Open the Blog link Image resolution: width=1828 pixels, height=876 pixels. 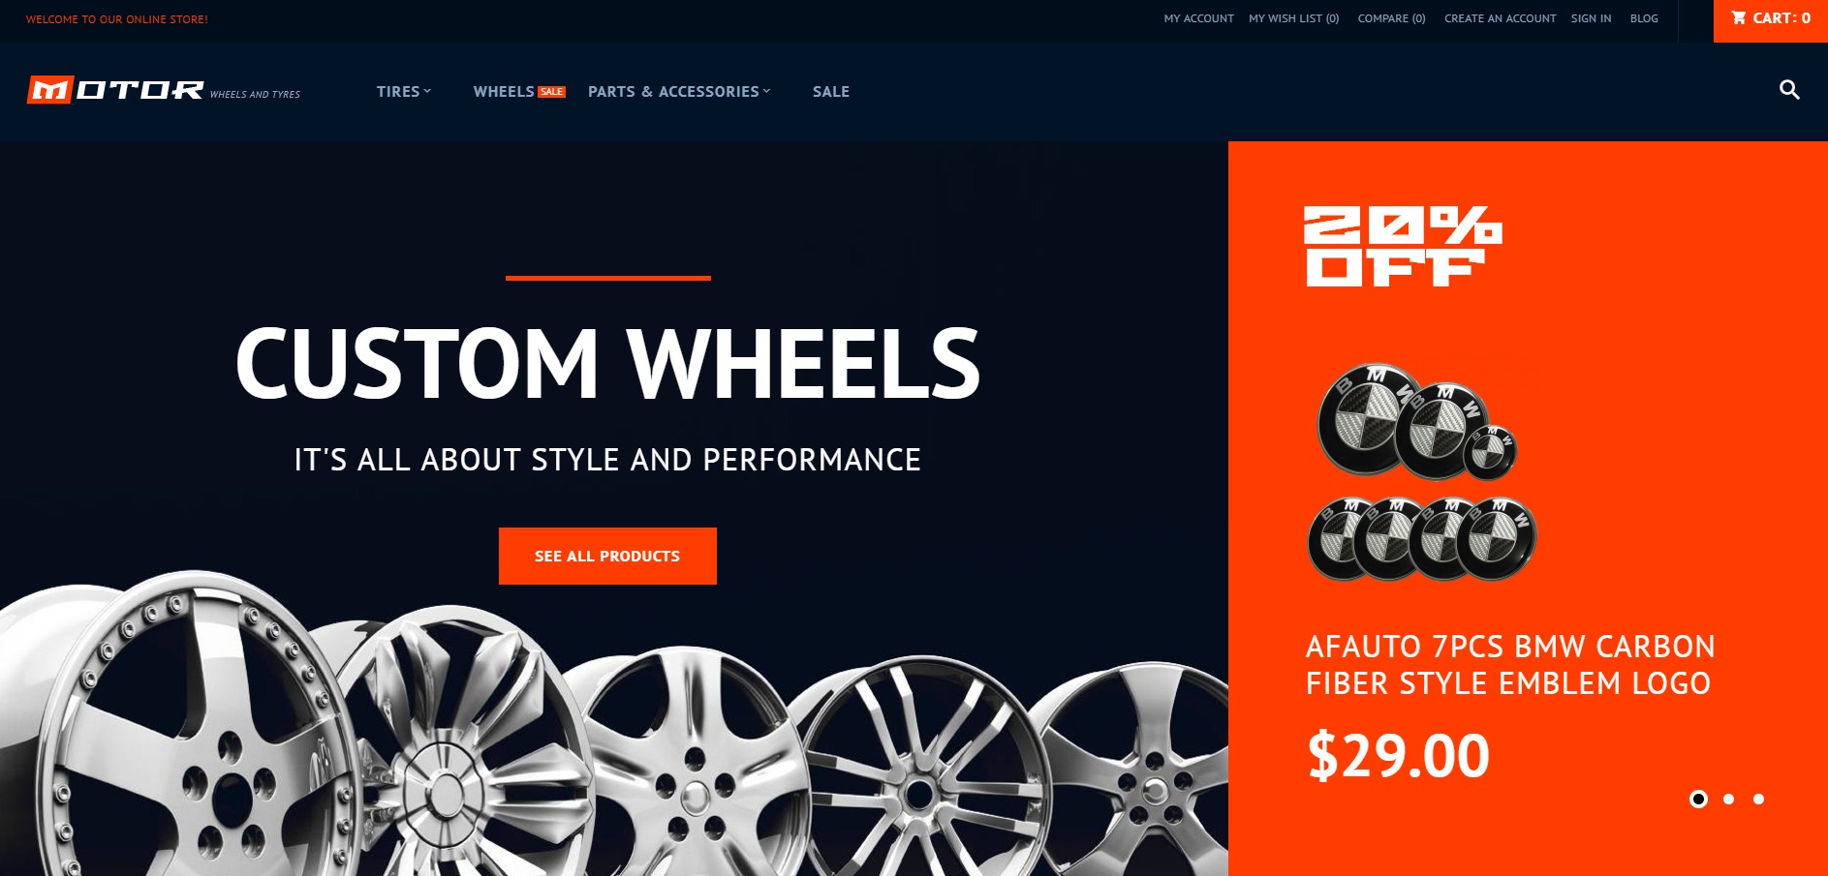tap(1644, 18)
